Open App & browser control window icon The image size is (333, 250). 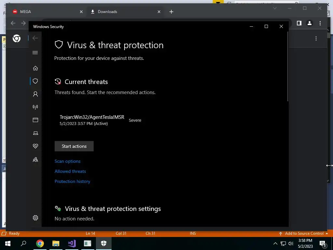click(35, 120)
